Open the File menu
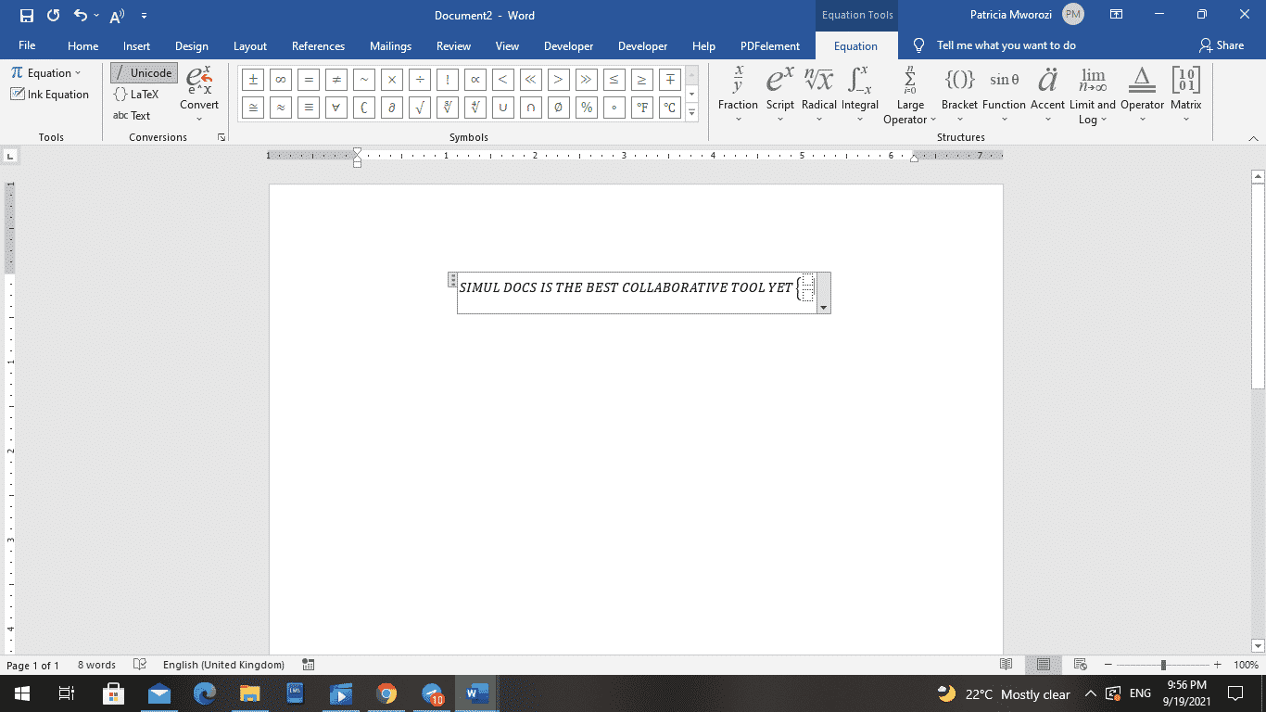 27,45
